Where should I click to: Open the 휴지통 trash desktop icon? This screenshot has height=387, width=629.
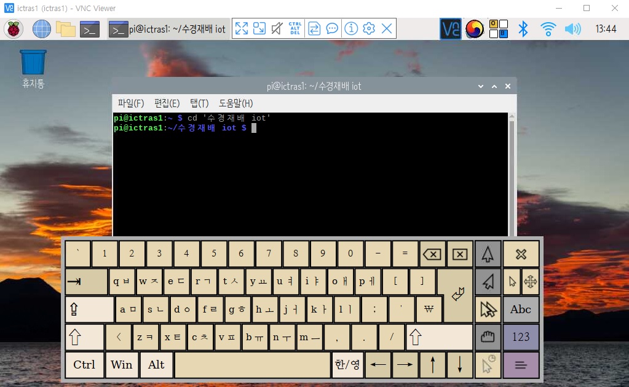tap(33, 69)
